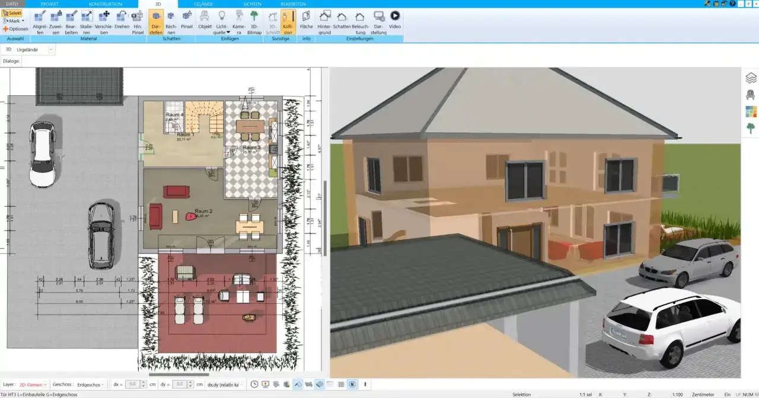
Task: Click the Raum 3 label in floor plan
Action: (251, 147)
